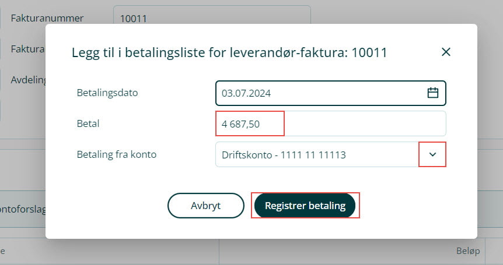503x265 pixels.
Task: Click the Betalingsdato label
Action: click(x=107, y=93)
